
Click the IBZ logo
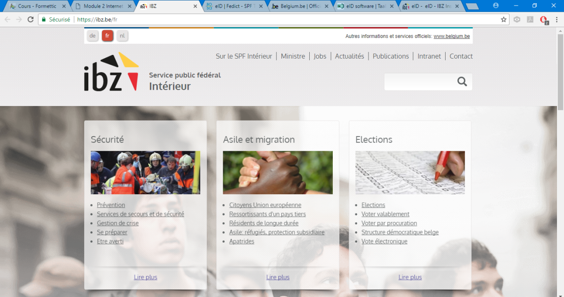111,72
